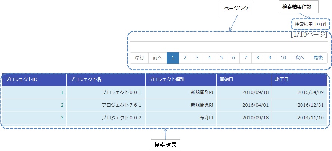The height and width of the screenshot is (151, 332).
Task: Click the 前へ previous page button
Action: (x=158, y=58)
